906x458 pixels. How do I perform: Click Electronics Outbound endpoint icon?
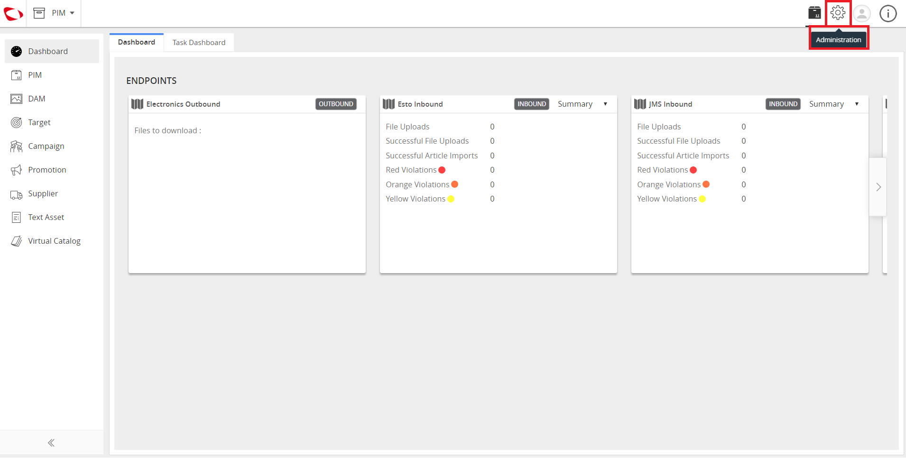137,104
